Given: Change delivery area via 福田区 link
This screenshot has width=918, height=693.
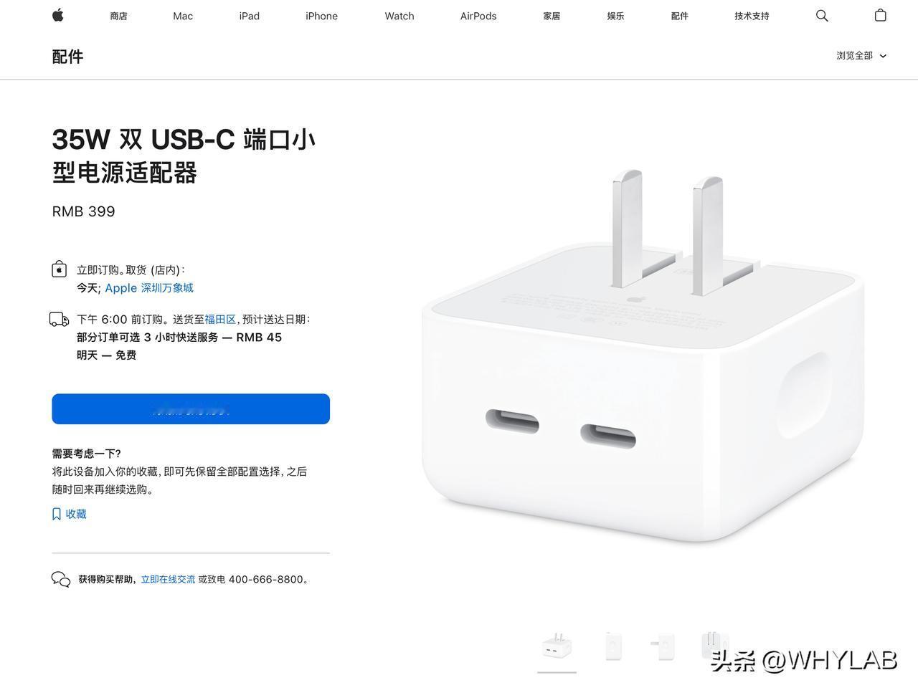Looking at the screenshot, I should pos(220,320).
